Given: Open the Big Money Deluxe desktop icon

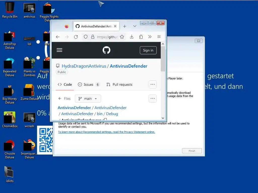Looking at the screenshot, I should coord(10,95).
